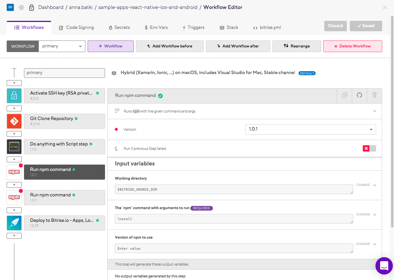Select the Activate SSH key step
Screen dimensions: 394x280
(x=65, y=96)
